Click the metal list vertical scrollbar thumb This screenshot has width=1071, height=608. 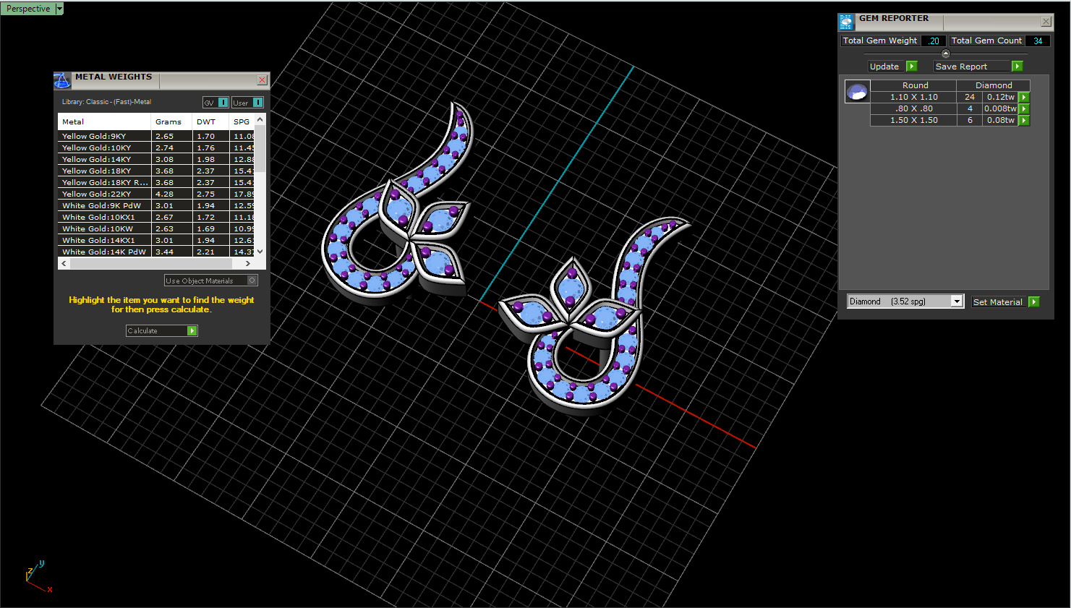(260, 149)
